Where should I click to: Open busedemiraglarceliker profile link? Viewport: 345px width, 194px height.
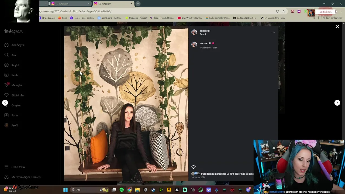tap(213, 174)
